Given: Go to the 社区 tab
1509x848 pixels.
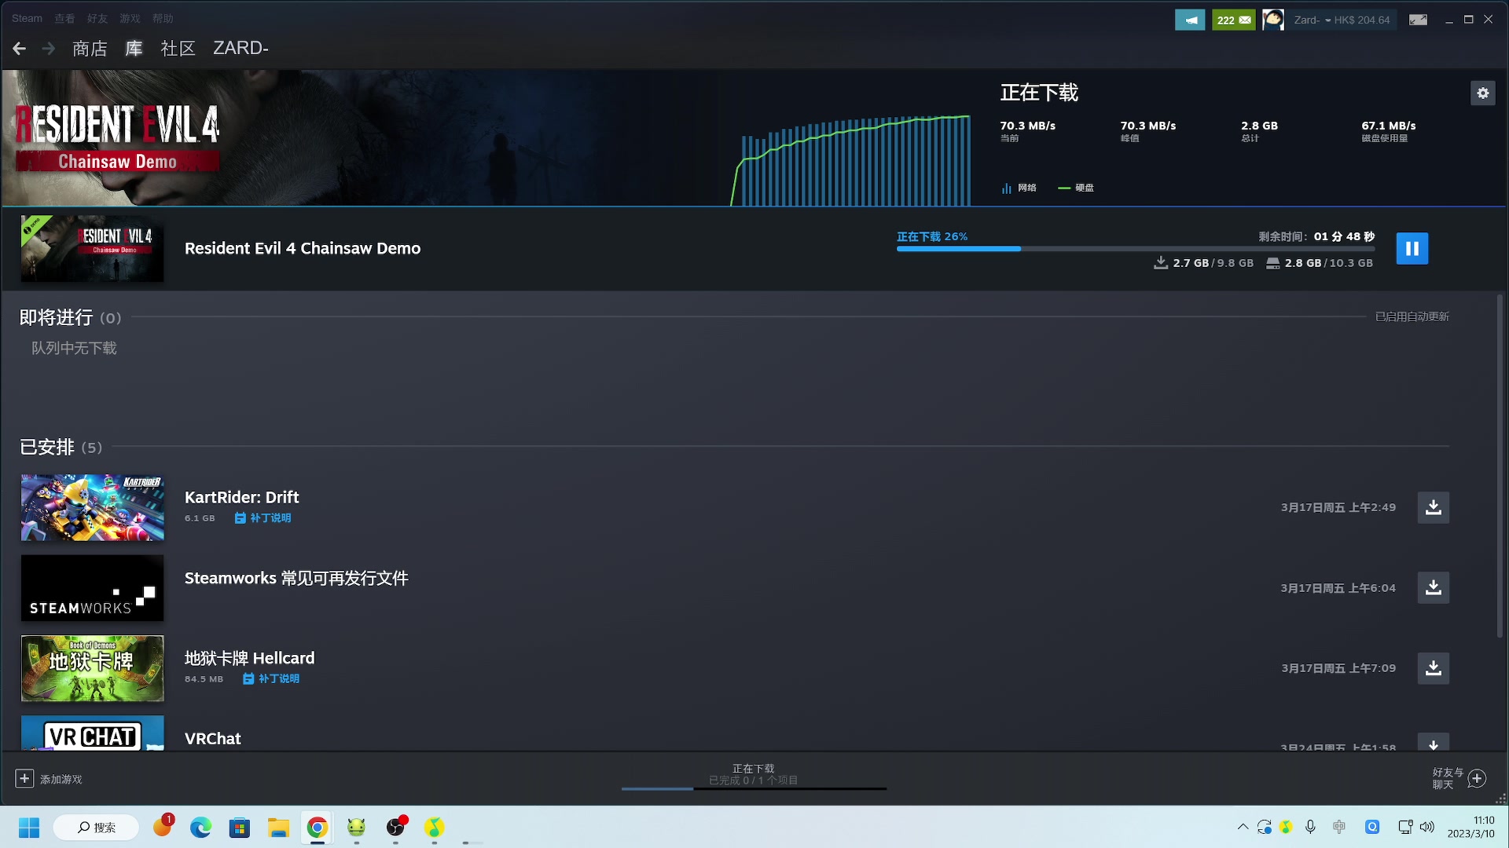Looking at the screenshot, I should coord(178,49).
